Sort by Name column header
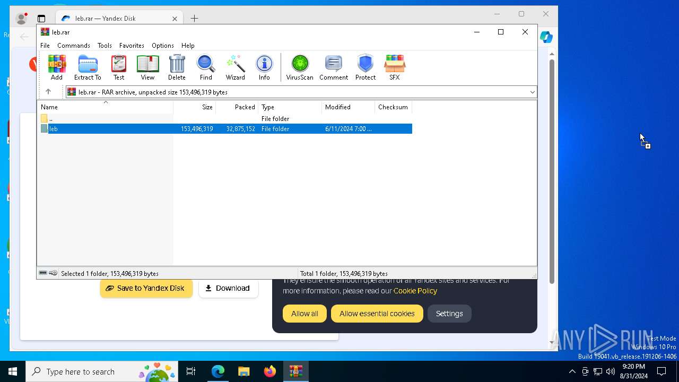The image size is (679, 382). [105, 107]
